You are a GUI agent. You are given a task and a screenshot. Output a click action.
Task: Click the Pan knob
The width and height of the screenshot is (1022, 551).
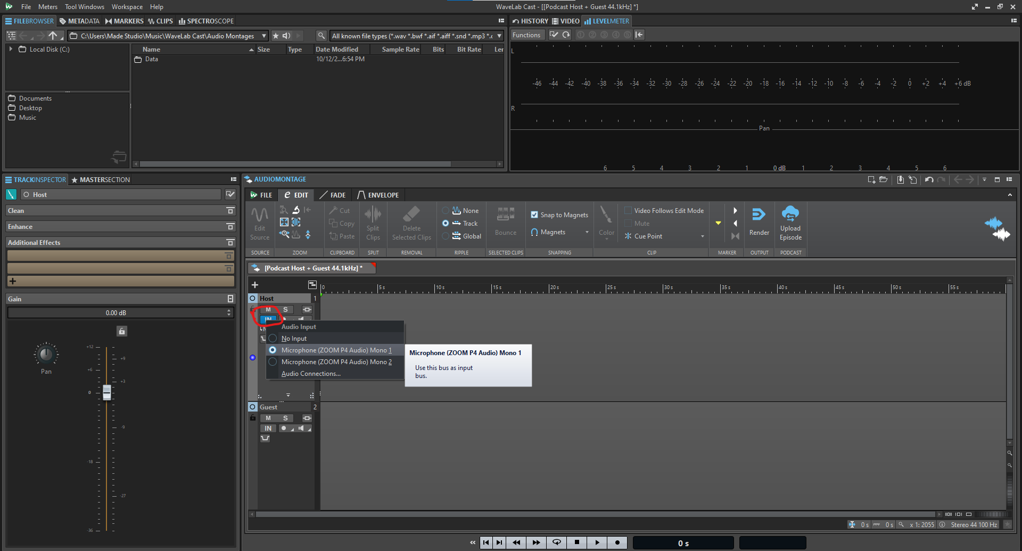tap(46, 354)
